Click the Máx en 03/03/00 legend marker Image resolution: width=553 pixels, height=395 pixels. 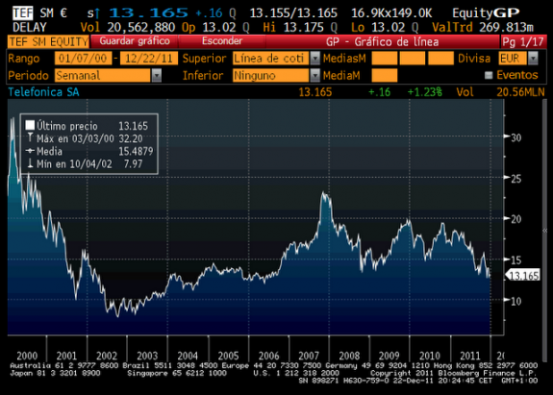tap(30, 137)
